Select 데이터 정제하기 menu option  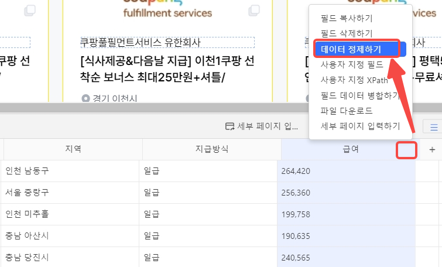tap(351, 49)
